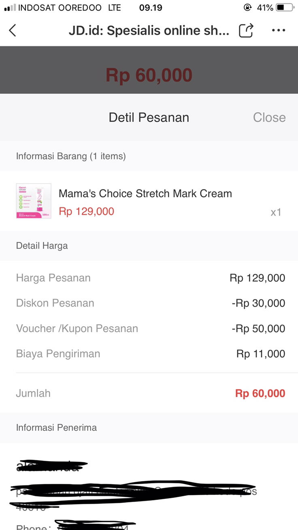
Task: Tap the rotation lock status icon
Action: click(247, 7)
